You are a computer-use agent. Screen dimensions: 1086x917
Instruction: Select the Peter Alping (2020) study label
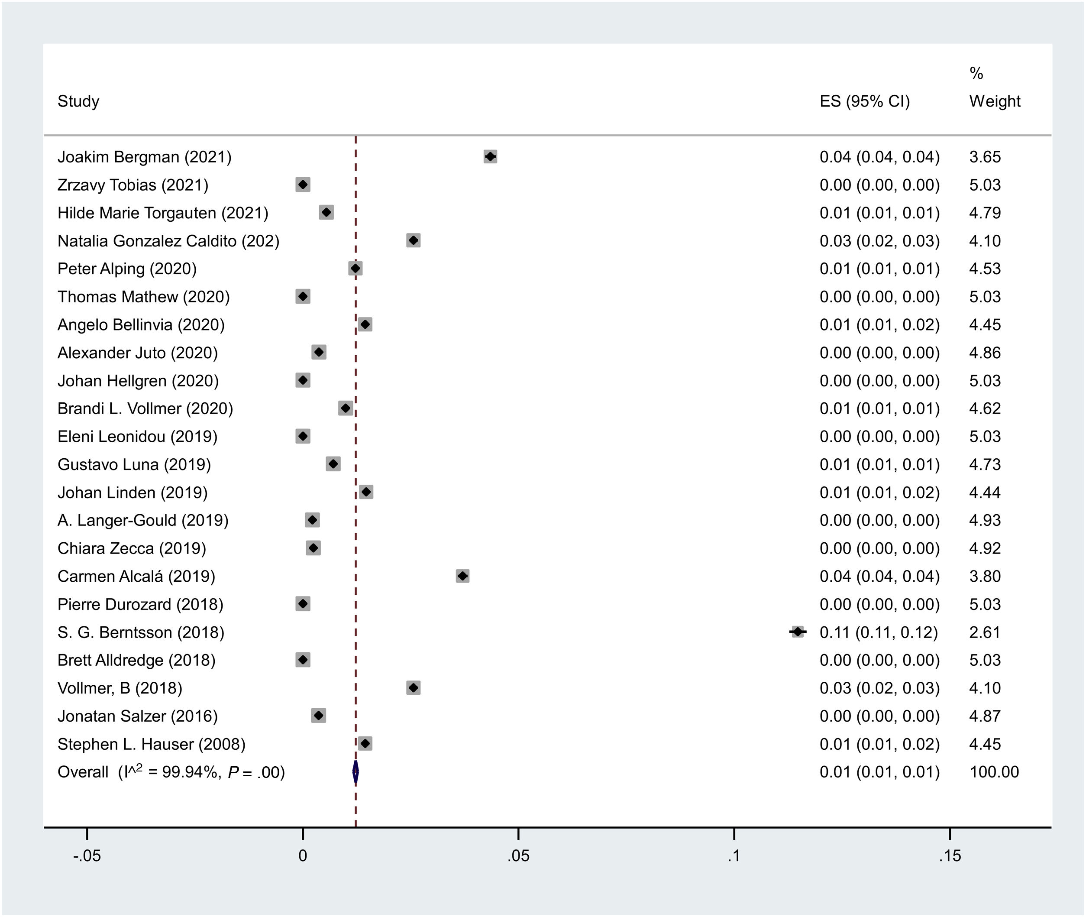pyautogui.click(x=127, y=269)
